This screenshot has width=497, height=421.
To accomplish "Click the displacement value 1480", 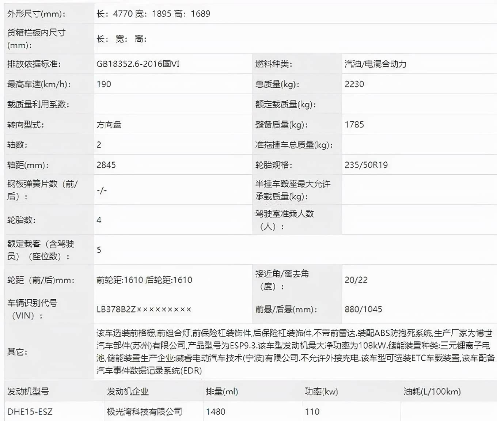I will click(x=216, y=412).
